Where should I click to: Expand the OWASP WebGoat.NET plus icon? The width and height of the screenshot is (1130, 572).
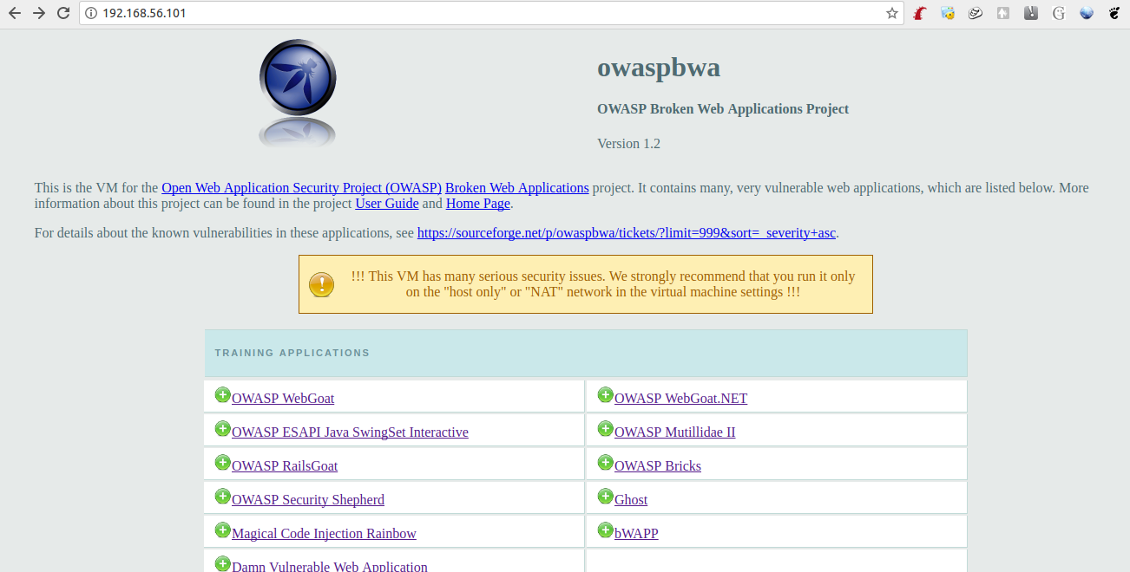[606, 395]
